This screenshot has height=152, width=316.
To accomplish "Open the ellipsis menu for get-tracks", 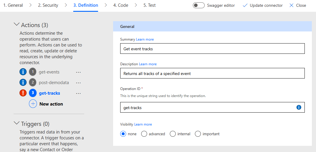I will 78,93.
